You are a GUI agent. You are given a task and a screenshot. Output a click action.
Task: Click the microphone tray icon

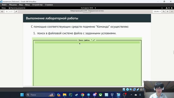click(140, 95)
